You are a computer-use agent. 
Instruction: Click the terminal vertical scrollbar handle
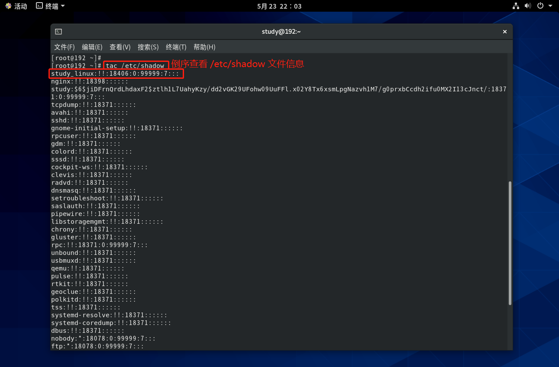pos(510,243)
